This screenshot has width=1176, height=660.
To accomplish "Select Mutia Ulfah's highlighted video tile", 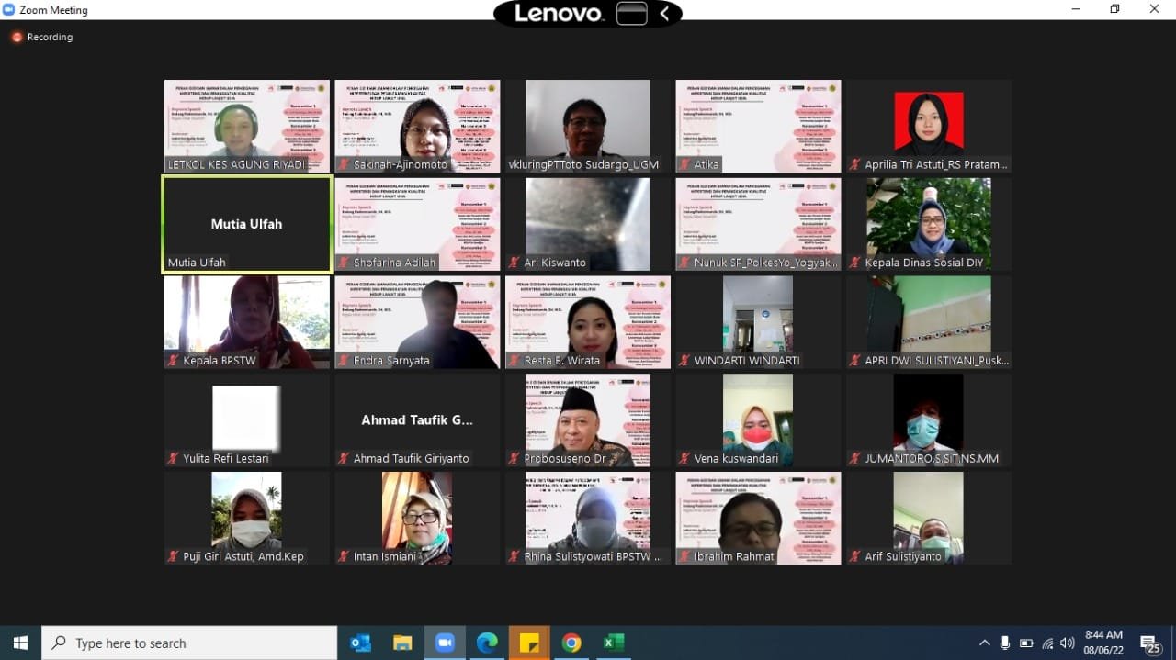I will coord(247,224).
